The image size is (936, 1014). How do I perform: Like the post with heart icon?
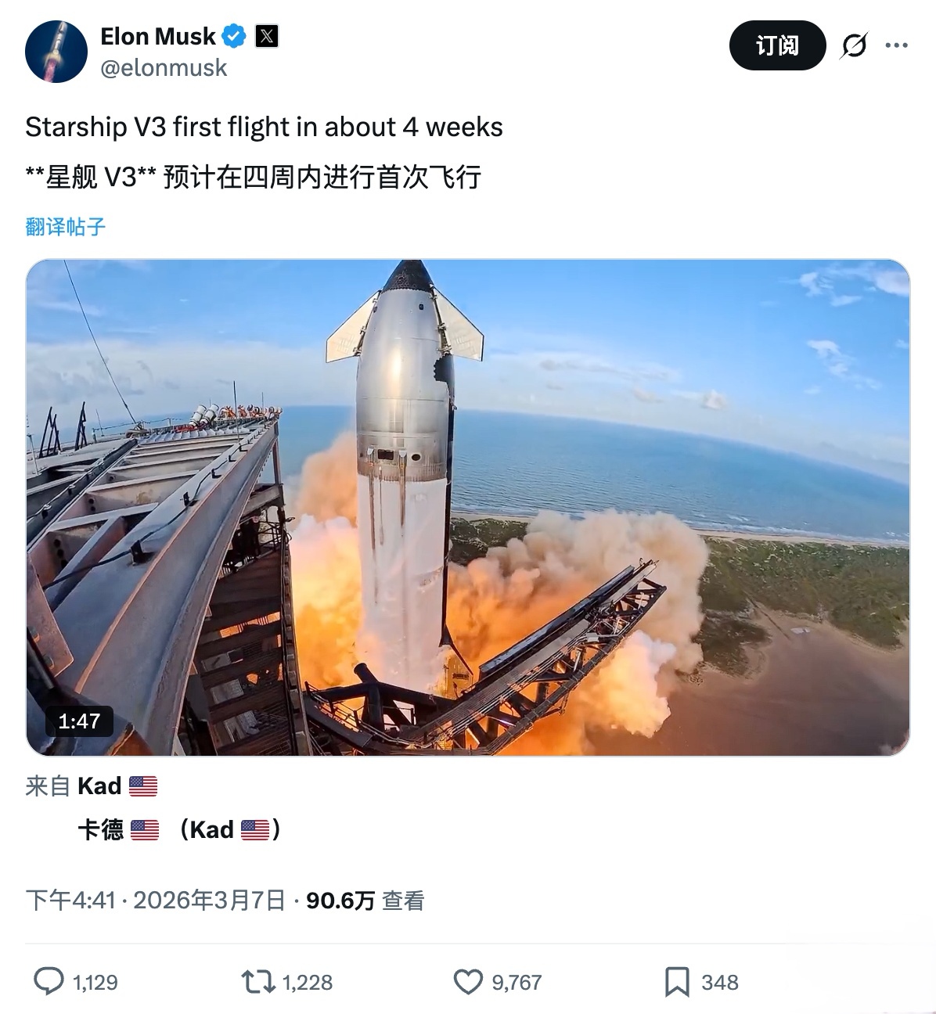click(468, 981)
